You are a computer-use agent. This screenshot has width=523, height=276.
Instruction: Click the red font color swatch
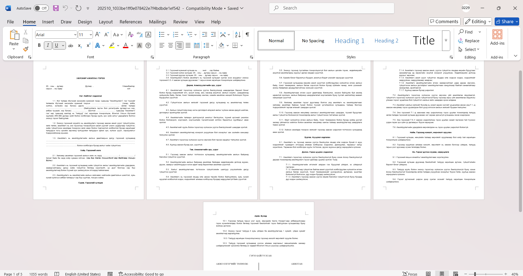point(126,45)
